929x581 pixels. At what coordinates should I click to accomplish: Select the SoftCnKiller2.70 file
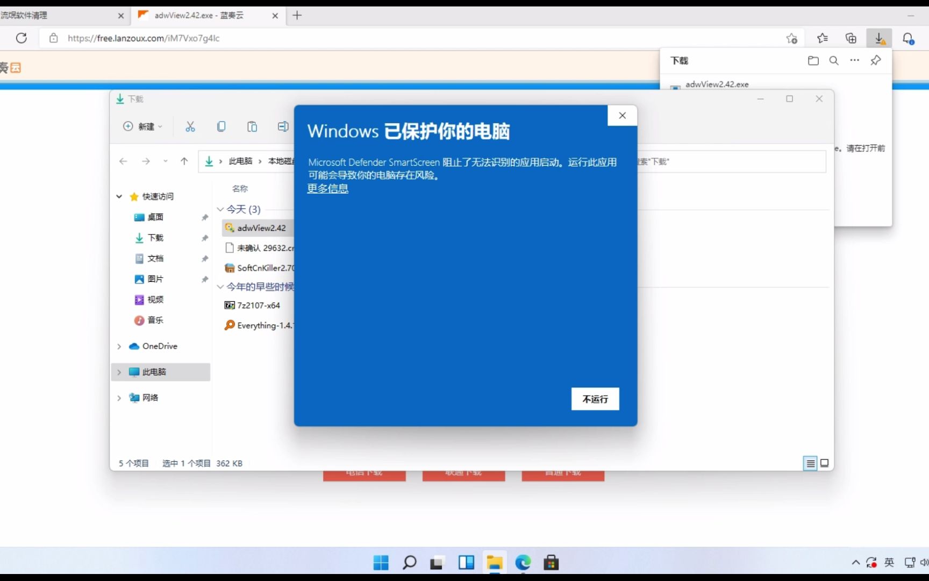(258, 268)
